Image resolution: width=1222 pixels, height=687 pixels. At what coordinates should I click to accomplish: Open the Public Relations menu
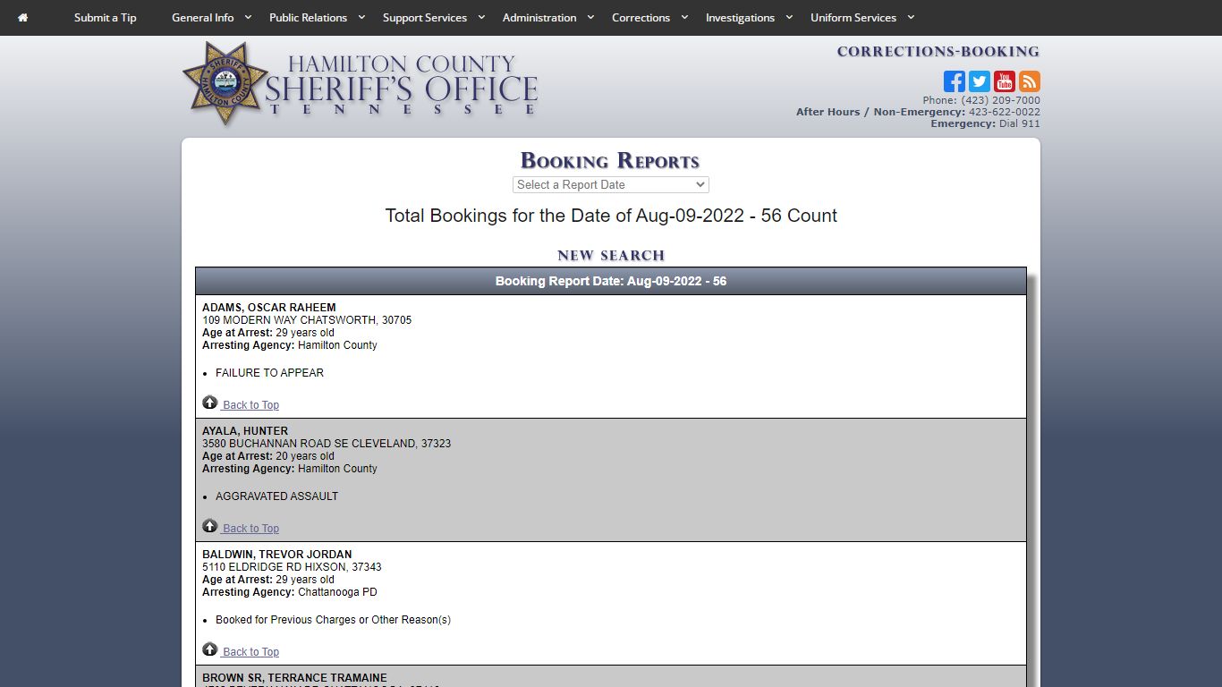pos(308,18)
